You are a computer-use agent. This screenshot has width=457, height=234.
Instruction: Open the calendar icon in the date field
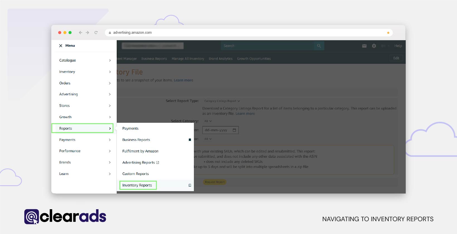point(234,130)
